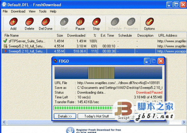This screenshot has height=133, width=187.
Task: Click the Add download toolbar icon
Action: 13,22
